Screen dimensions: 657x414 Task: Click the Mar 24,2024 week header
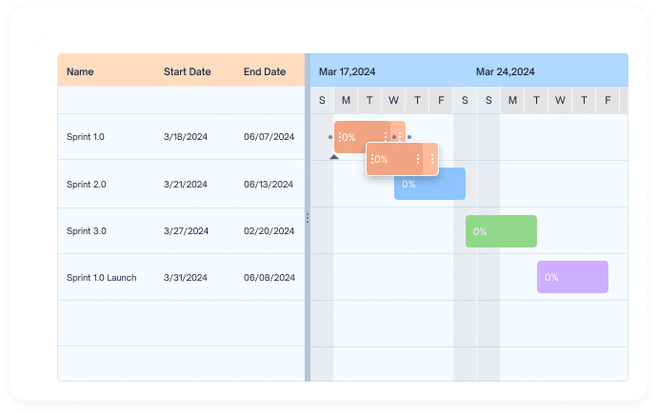click(505, 71)
